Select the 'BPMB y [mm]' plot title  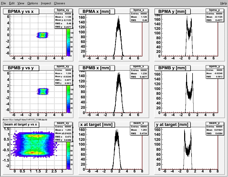(x=173, y=68)
